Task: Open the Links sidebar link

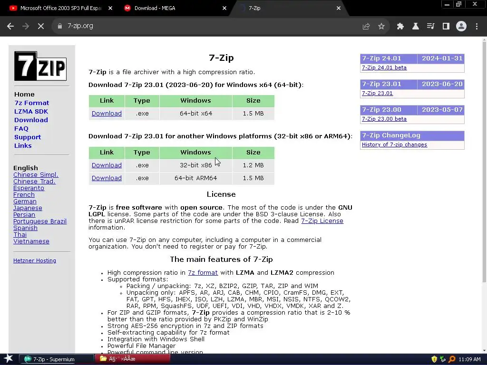Action: [x=23, y=145]
